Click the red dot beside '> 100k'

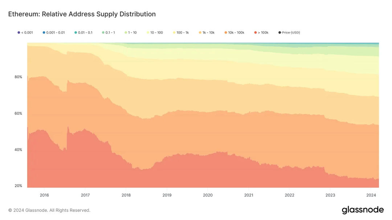256,33
